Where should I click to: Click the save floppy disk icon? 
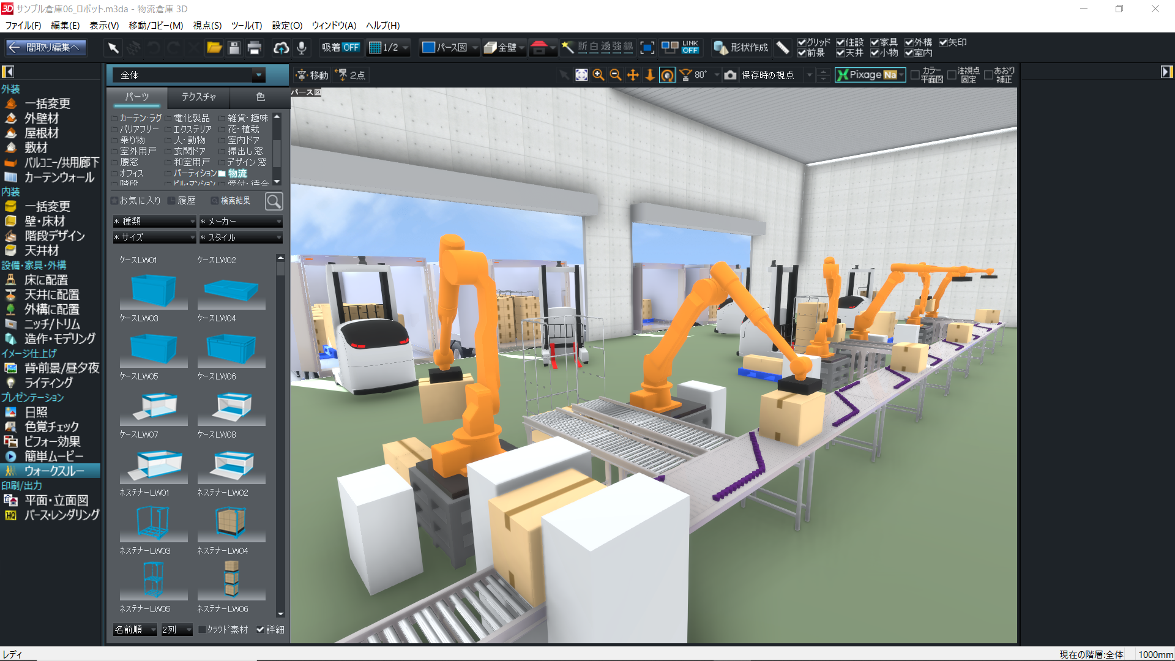coord(234,48)
